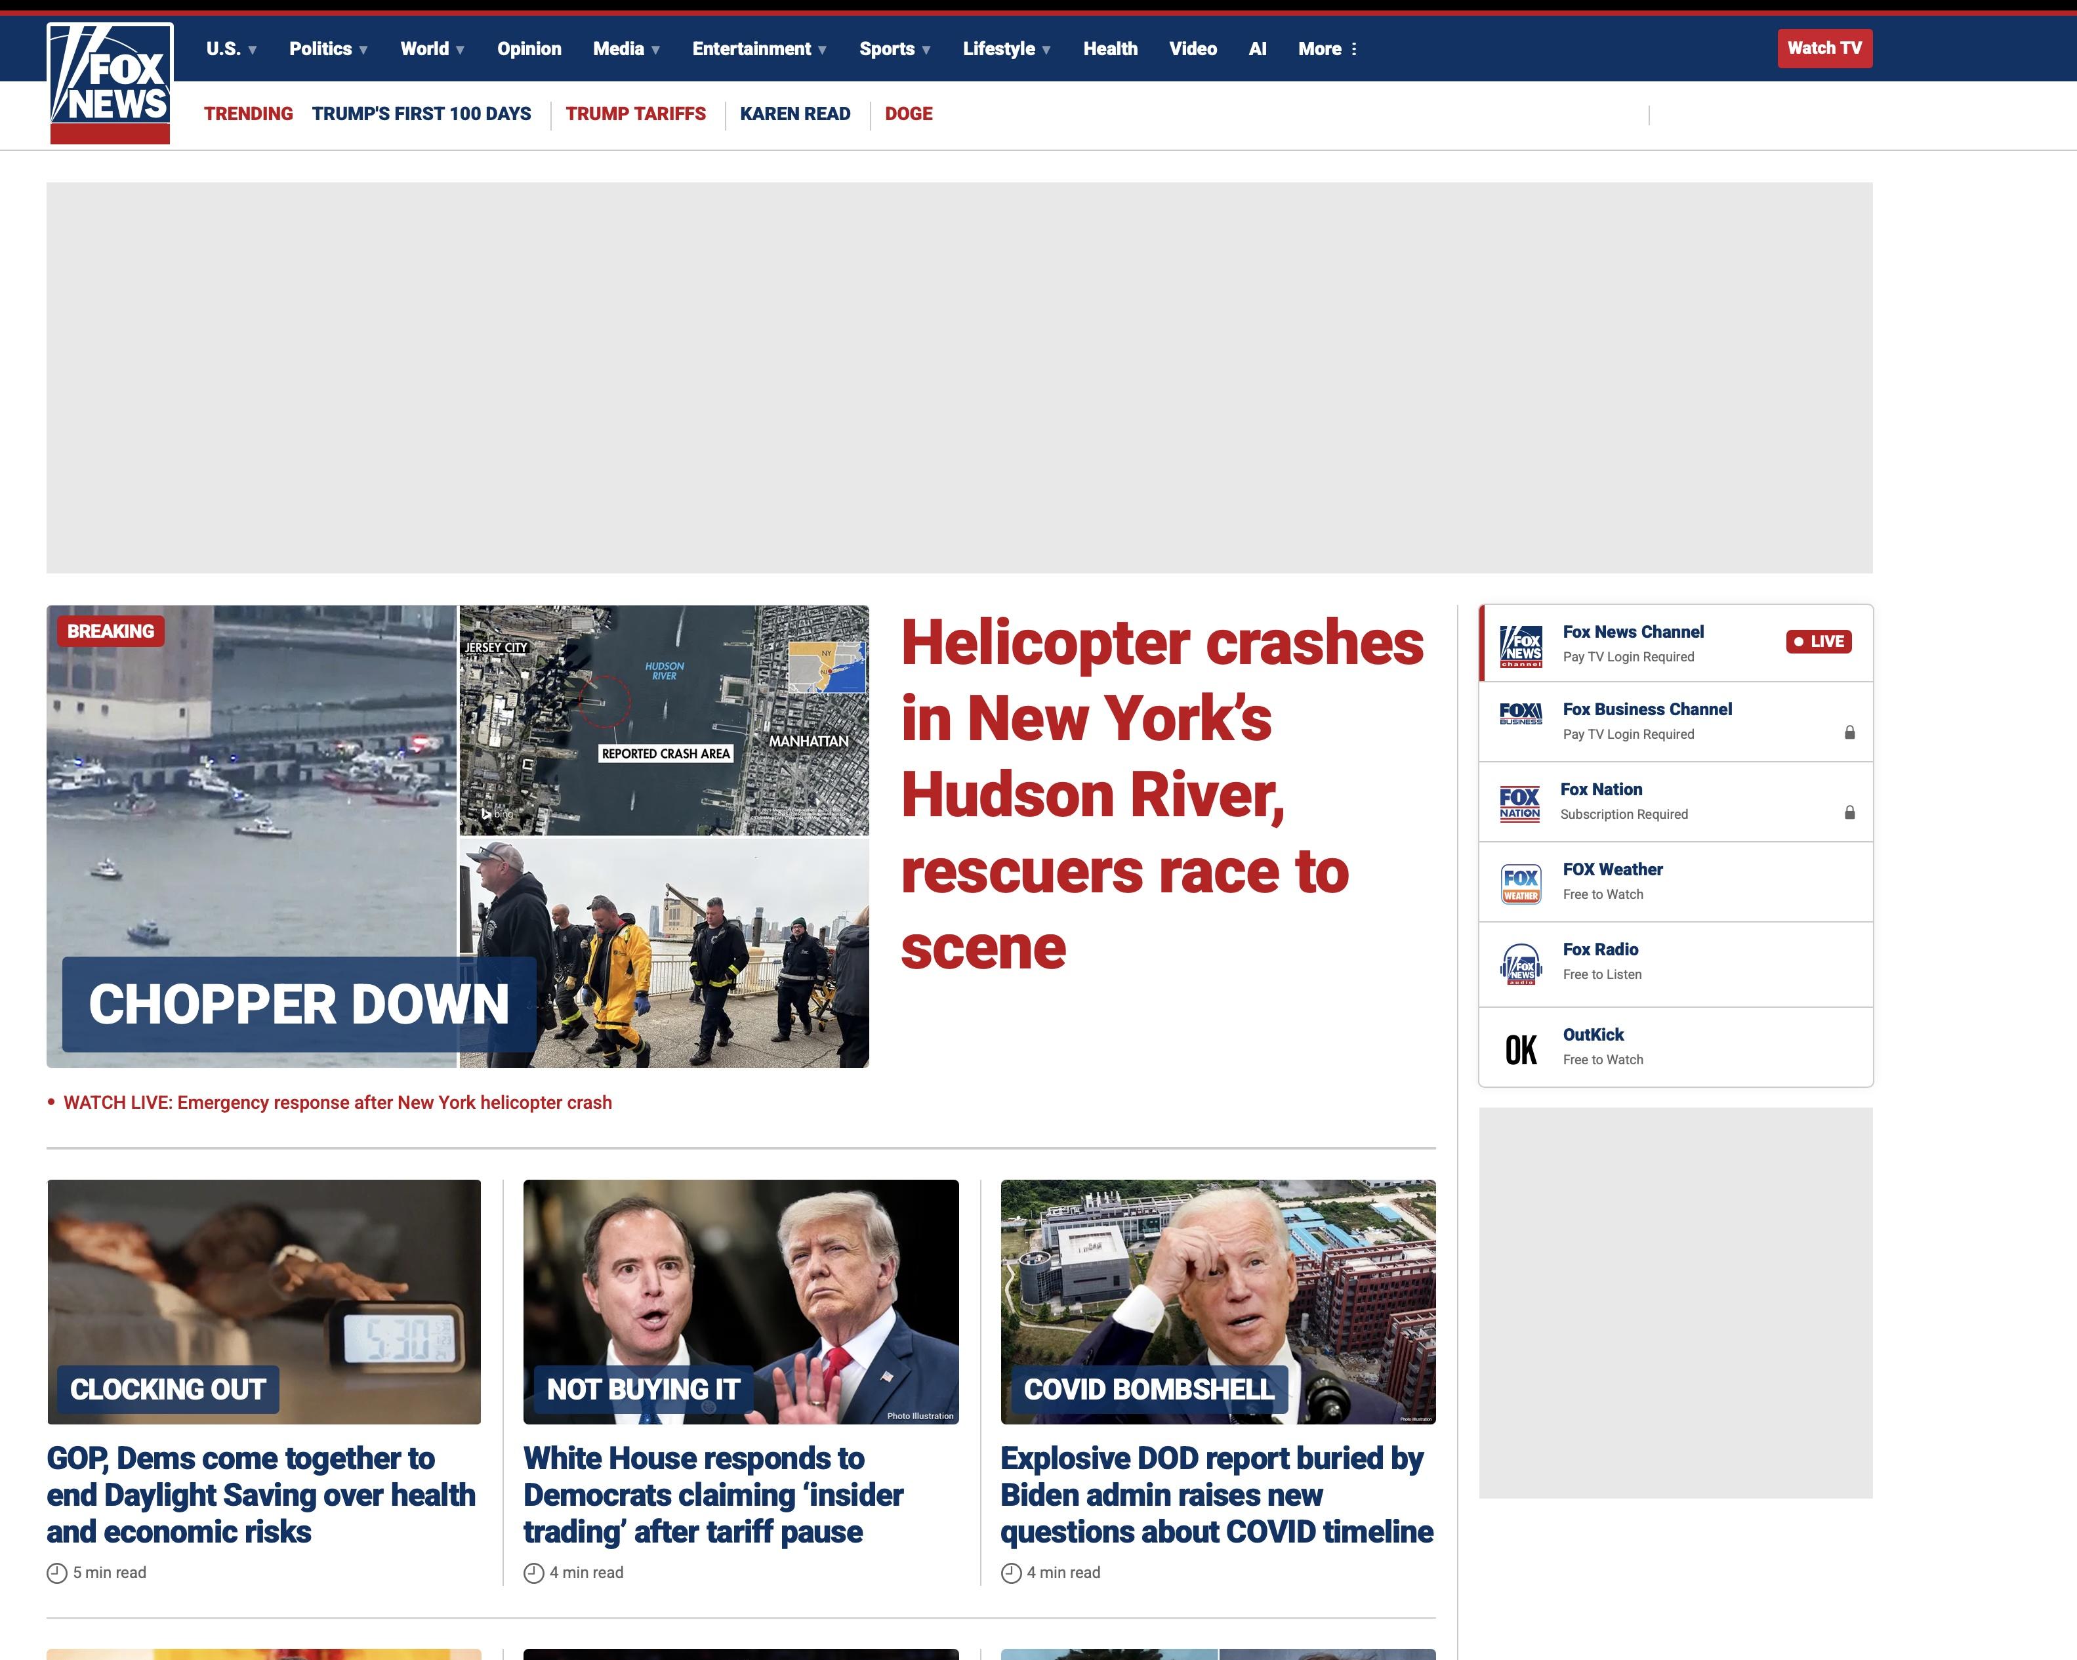
Task: Open the Daylight Saving story headline
Action: (x=261, y=1495)
